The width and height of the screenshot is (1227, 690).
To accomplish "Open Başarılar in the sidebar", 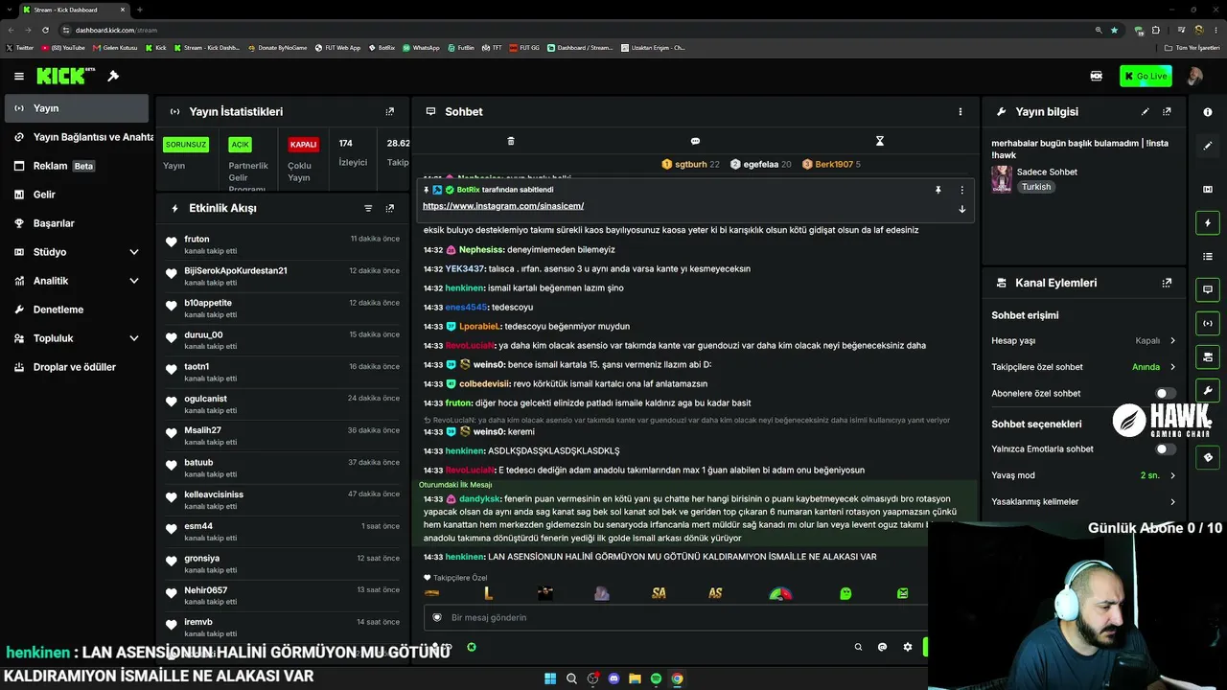I will (x=77, y=223).
